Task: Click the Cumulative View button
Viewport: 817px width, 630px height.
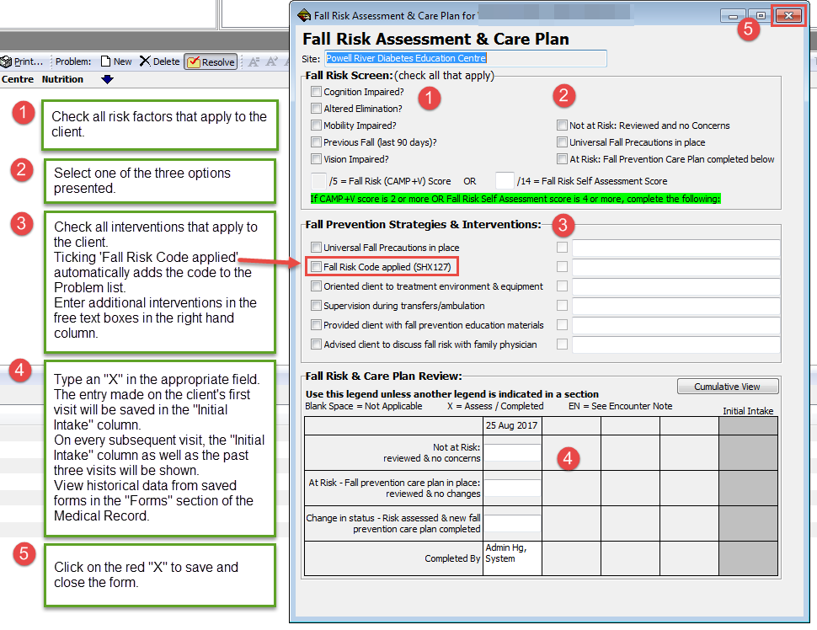Action: 728,386
